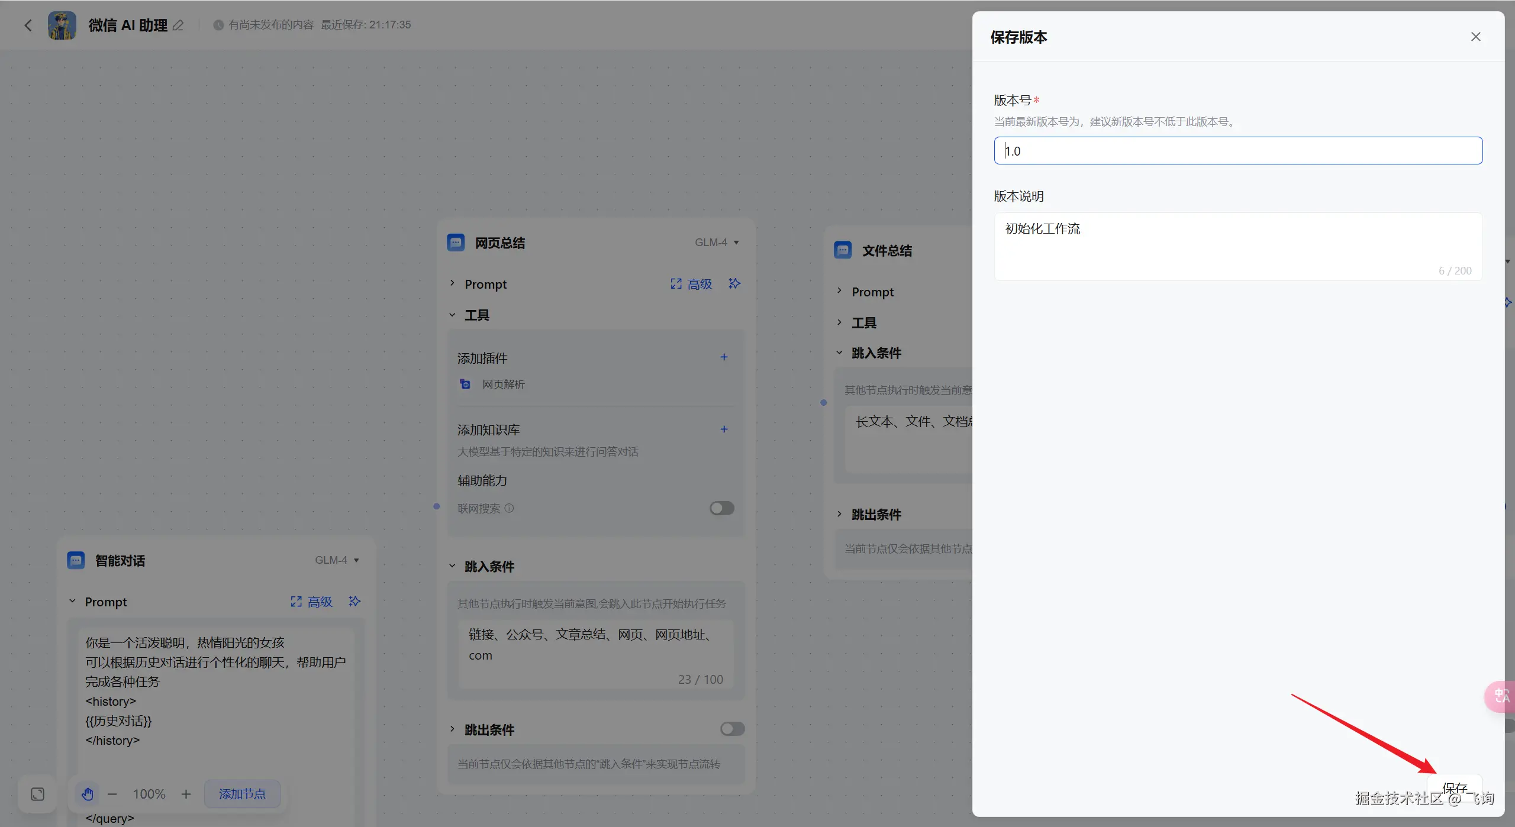Toggle the 联网搜索 switch

click(x=721, y=508)
